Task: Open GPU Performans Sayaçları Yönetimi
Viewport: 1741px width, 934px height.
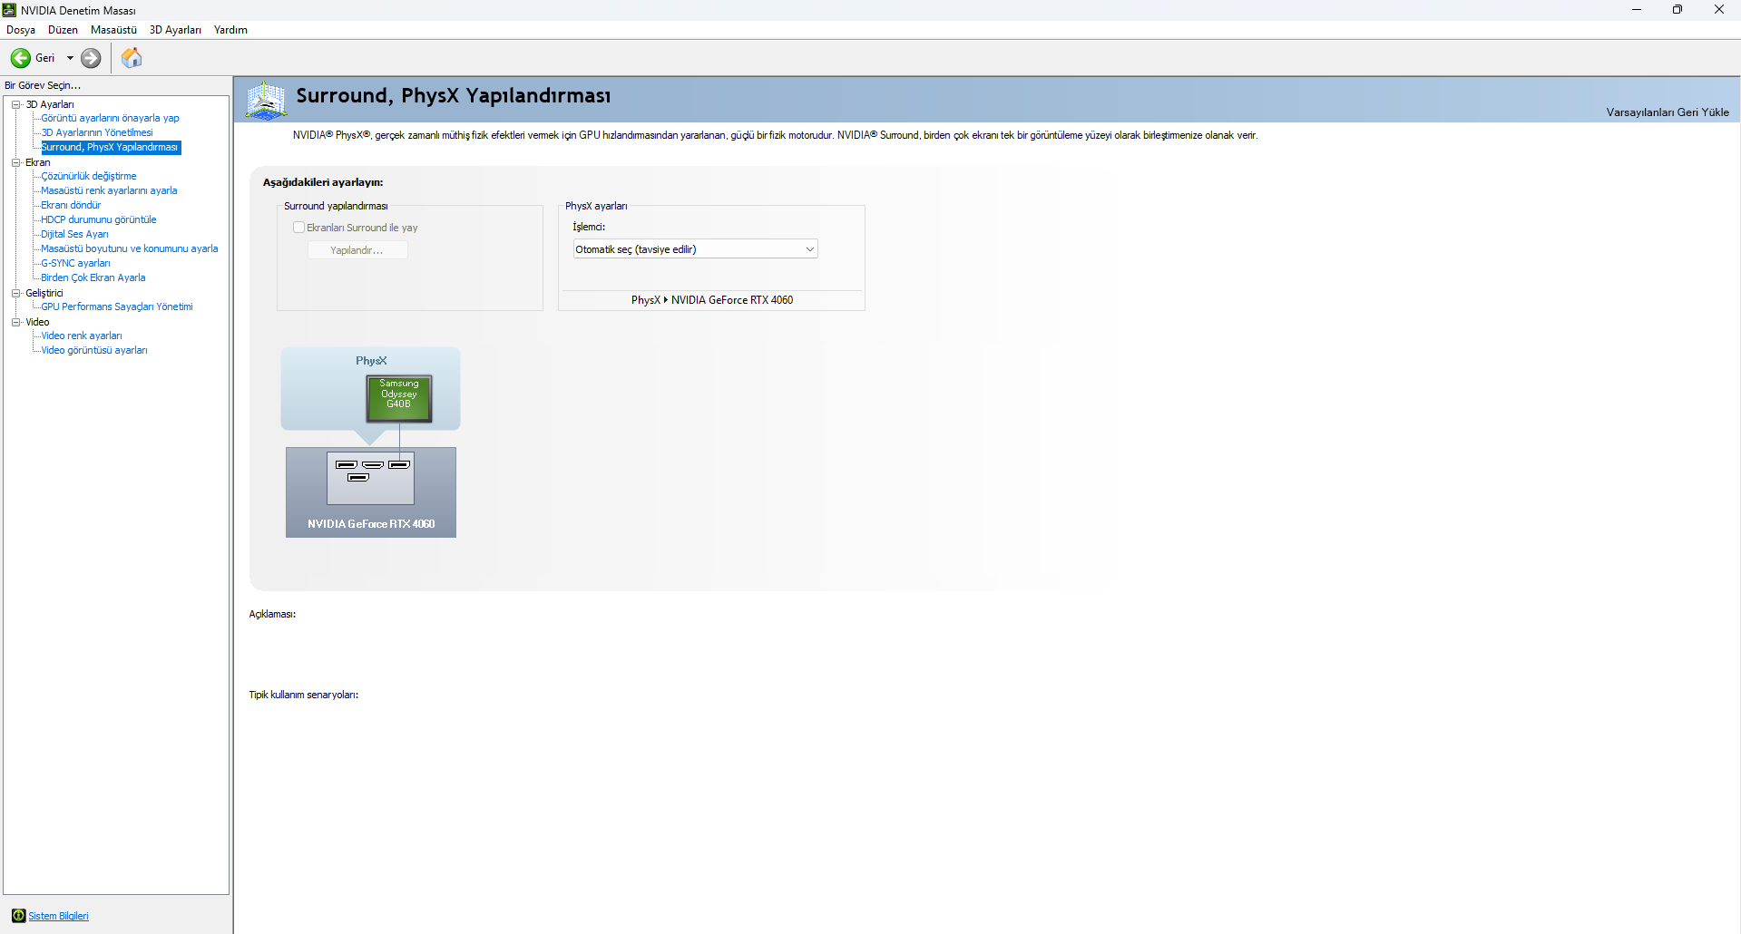Action: [x=117, y=306]
